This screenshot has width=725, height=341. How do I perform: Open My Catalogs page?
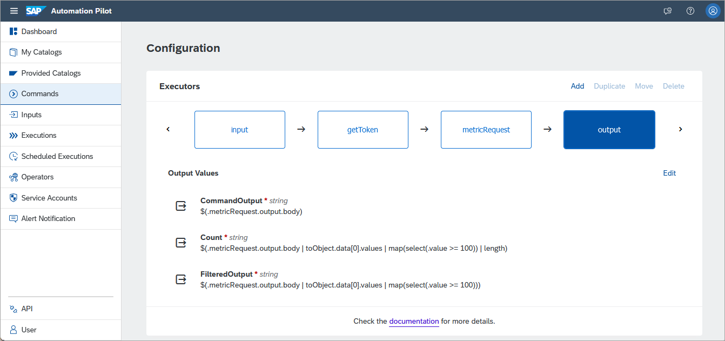tap(61, 52)
